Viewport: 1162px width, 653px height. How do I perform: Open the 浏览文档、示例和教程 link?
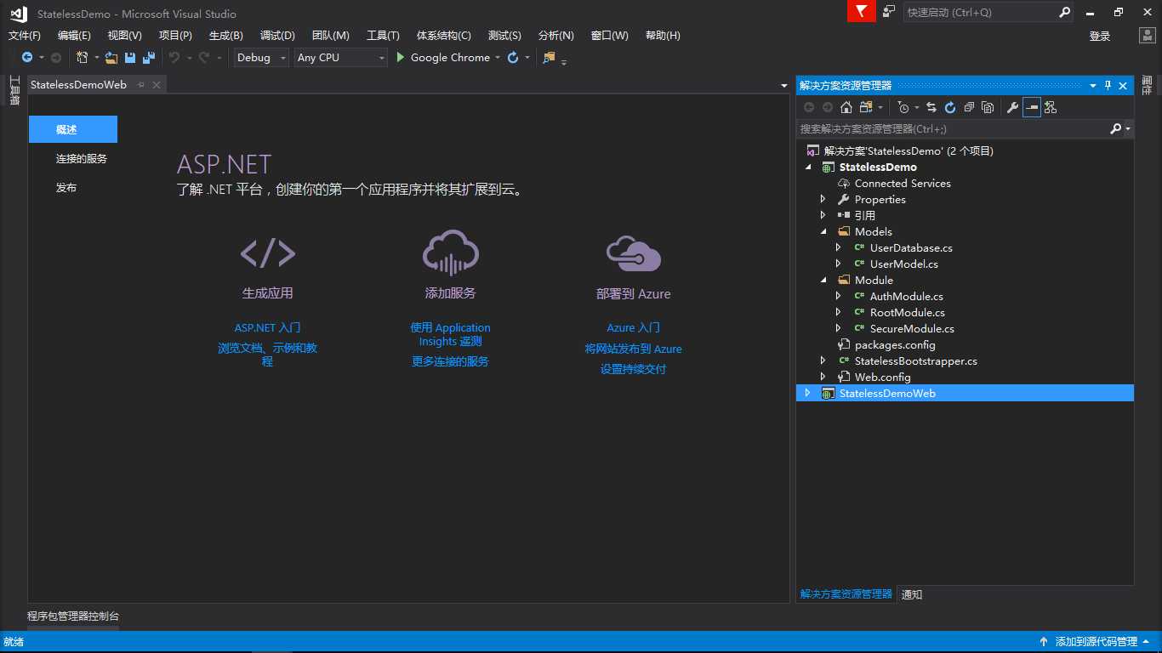[267, 355]
